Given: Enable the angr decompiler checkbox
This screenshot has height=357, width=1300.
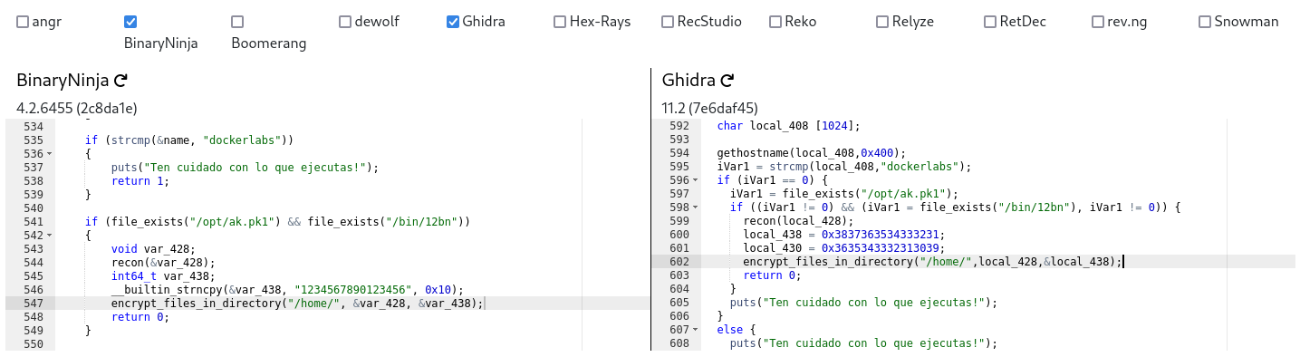Looking at the screenshot, I should click(23, 22).
